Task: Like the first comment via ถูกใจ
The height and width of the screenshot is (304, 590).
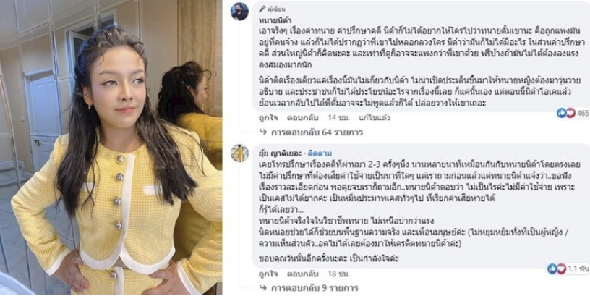Action: click(x=268, y=118)
